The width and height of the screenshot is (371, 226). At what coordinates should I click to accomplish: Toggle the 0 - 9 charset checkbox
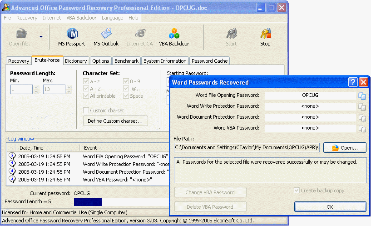pyautogui.click(x=126, y=81)
